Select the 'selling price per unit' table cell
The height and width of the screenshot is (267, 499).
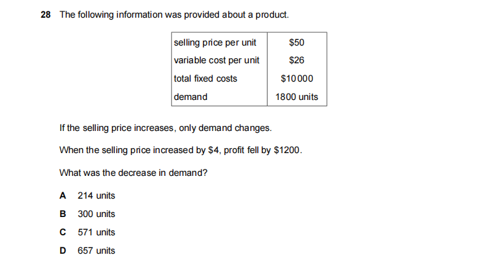pos(215,42)
